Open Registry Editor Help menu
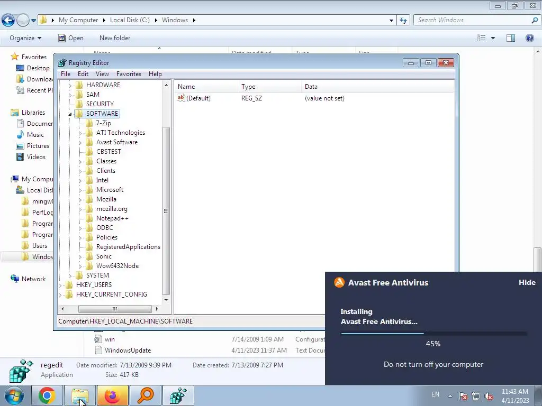The image size is (542, 406). pyautogui.click(x=155, y=74)
